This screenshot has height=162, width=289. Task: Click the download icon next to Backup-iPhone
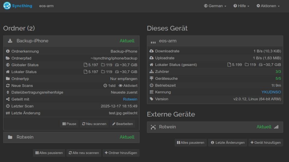10,41
